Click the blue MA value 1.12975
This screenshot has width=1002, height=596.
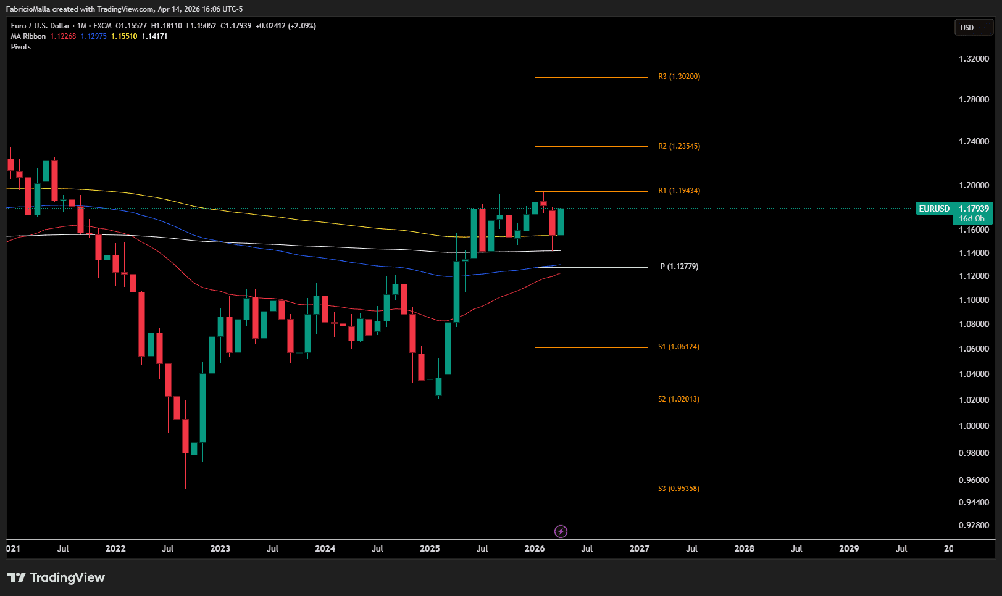(x=94, y=36)
